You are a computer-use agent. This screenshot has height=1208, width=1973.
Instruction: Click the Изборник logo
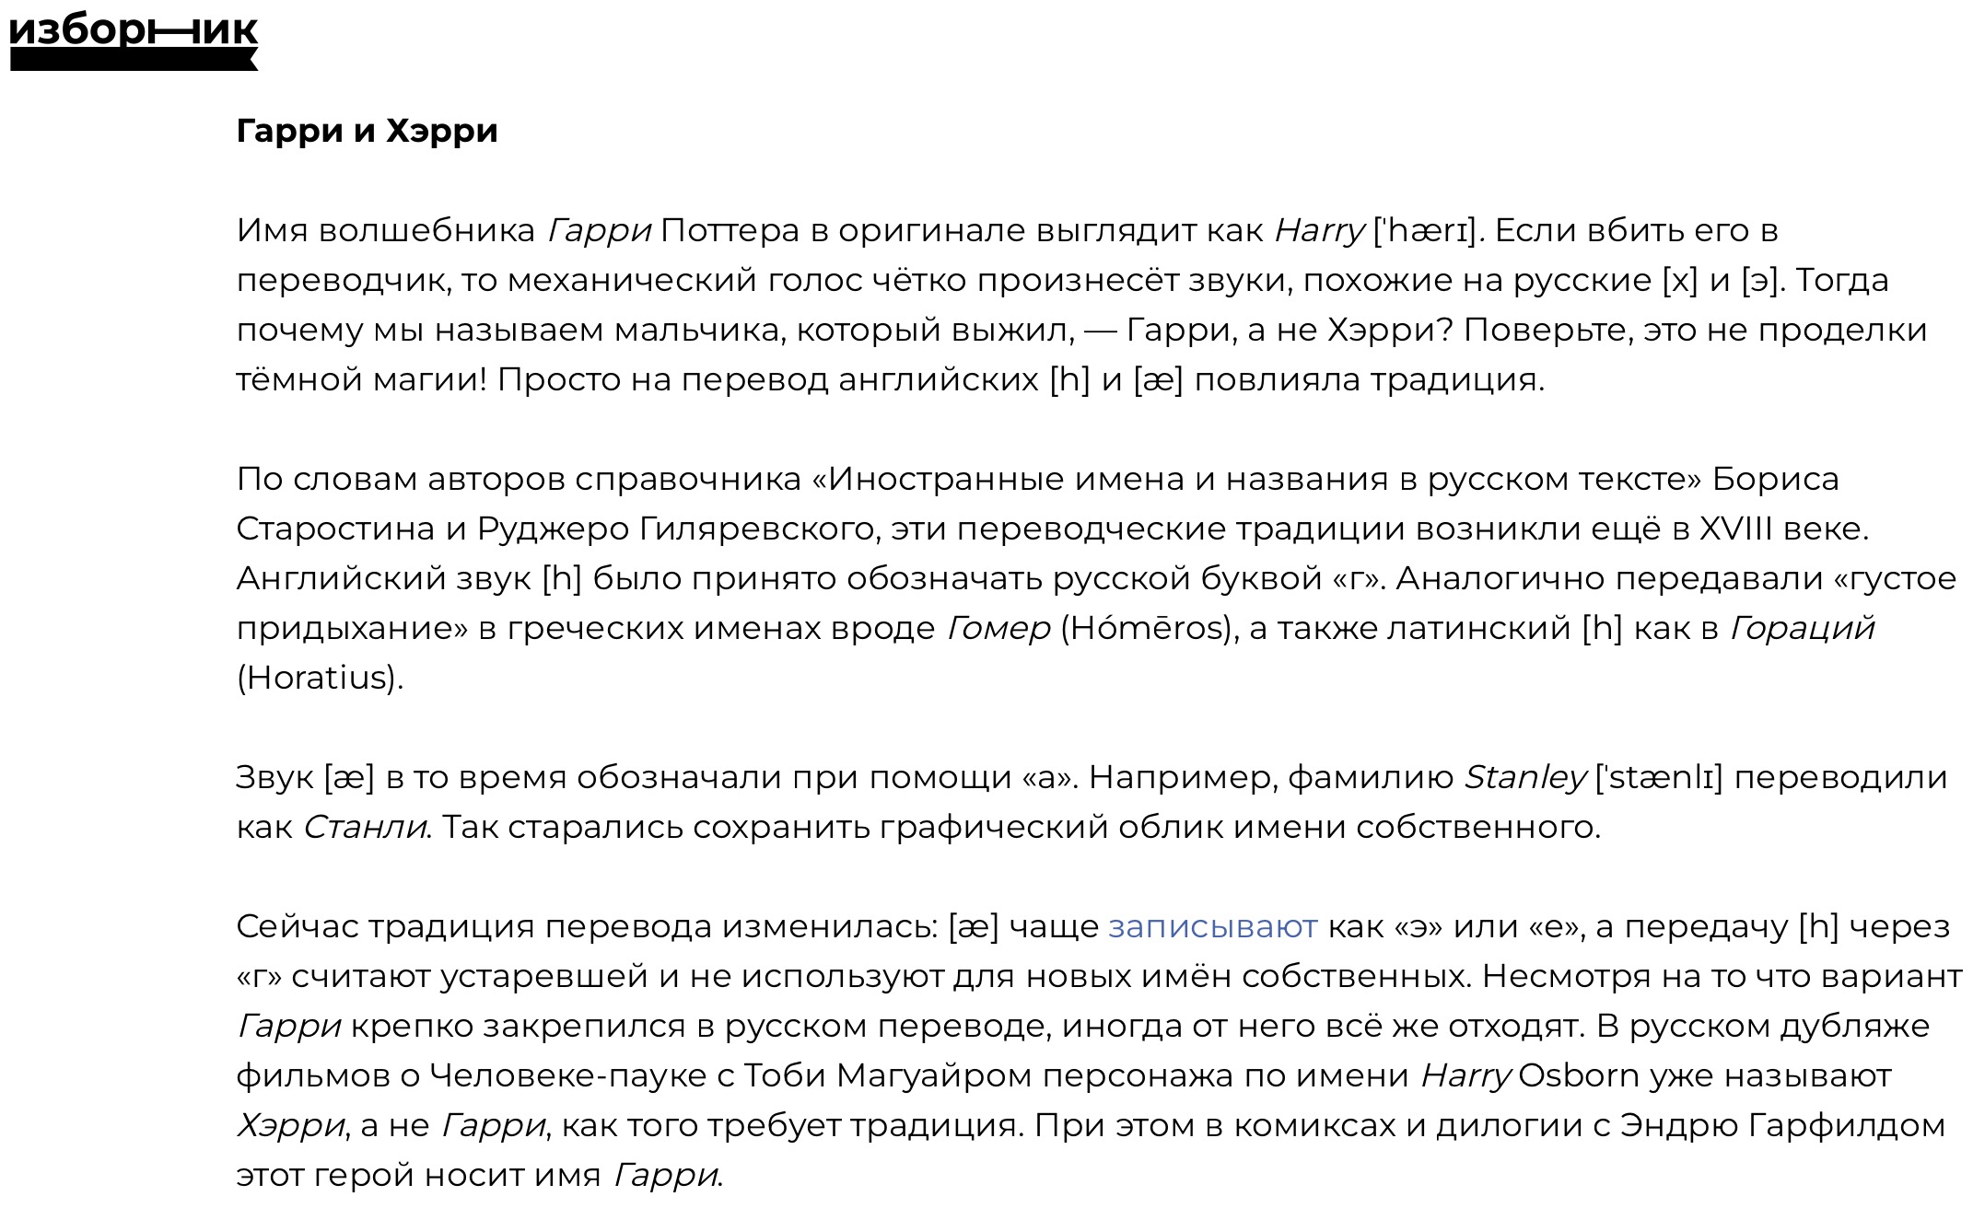click(133, 41)
